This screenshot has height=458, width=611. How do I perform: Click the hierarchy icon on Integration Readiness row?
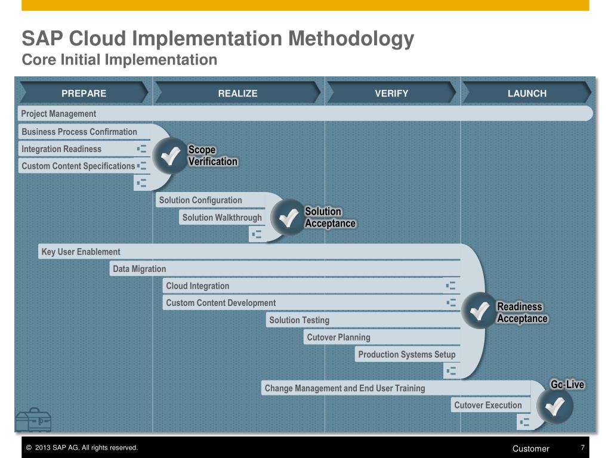(x=142, y=148)
